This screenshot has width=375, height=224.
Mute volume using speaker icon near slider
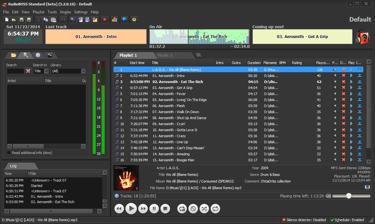tap(328, 196)
